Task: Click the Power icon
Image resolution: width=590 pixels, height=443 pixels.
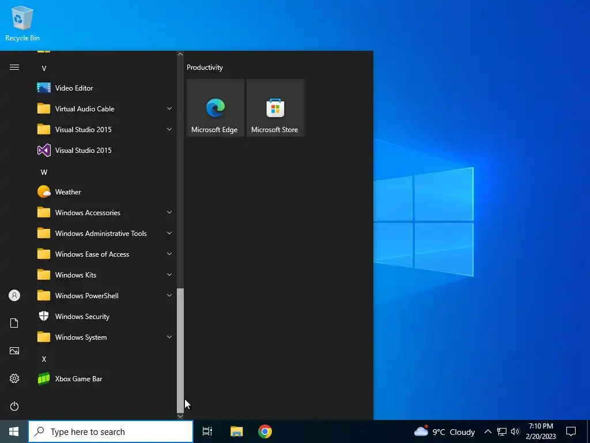Action: pos(14,406)
